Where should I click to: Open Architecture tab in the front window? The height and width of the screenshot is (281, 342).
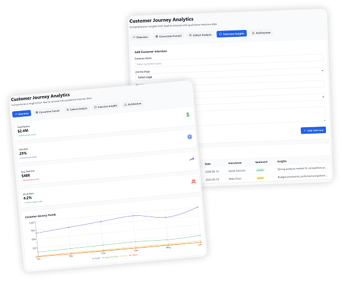click(x=133, y=104)
